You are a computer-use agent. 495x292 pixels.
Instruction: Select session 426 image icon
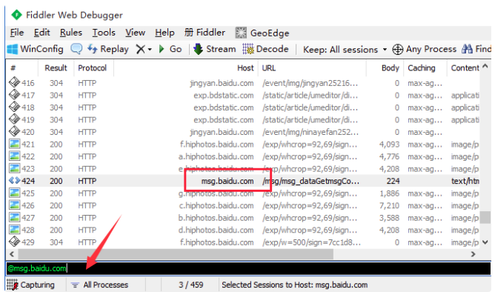tap(15, 205)
